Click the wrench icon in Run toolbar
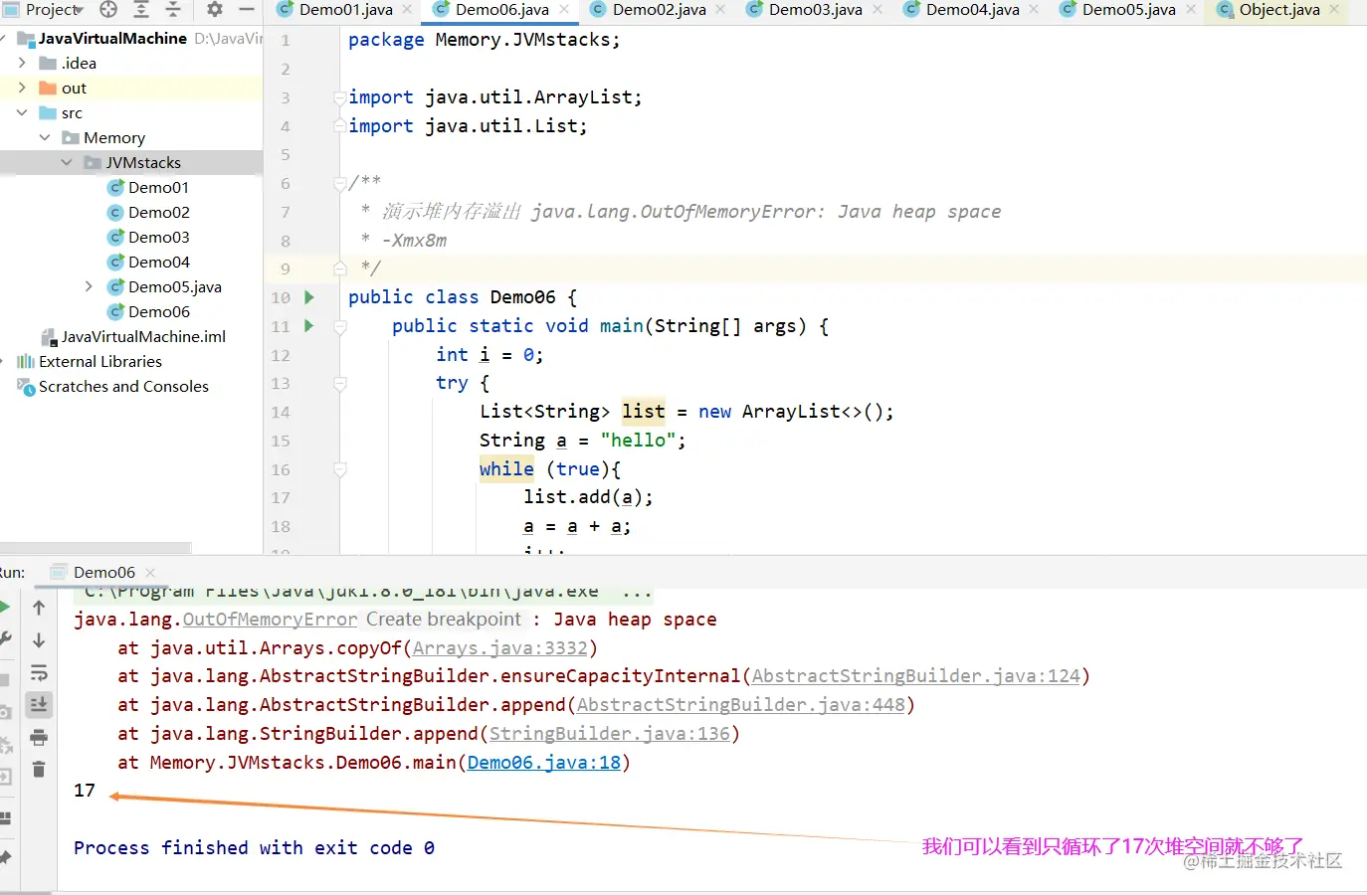Image resolution: width=1367 pixels, height=895 pixels. 4,639
